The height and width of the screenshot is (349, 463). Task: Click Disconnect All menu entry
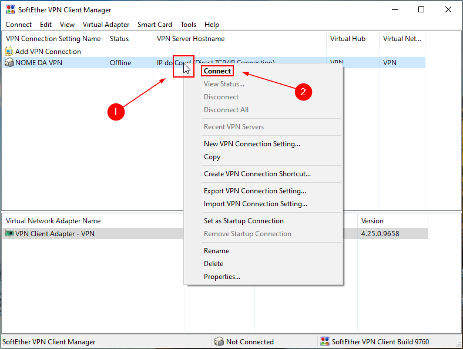point(226,110)
